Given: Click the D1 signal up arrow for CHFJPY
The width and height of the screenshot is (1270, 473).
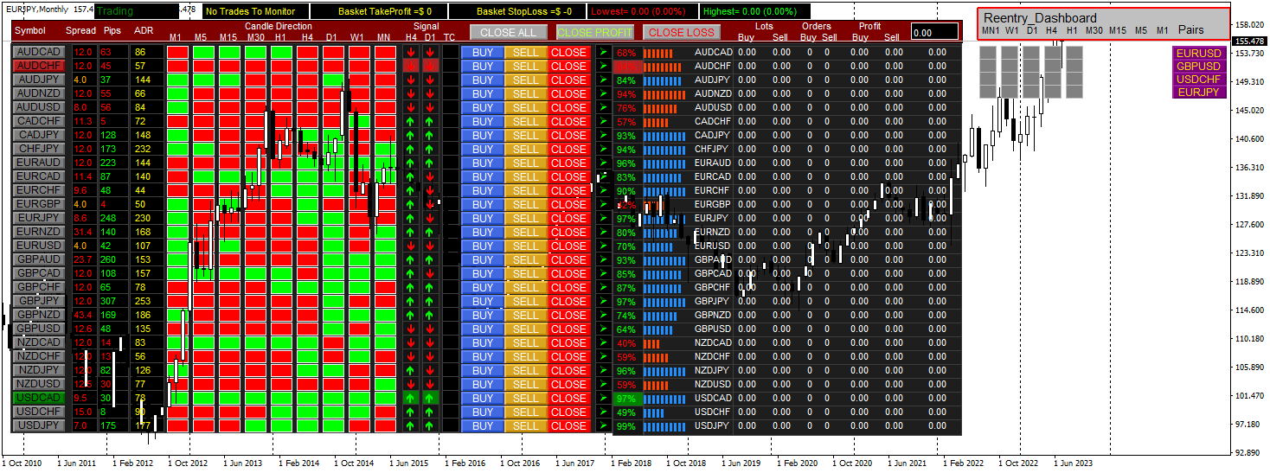Looking at the screenshot, I should (430, 150).
